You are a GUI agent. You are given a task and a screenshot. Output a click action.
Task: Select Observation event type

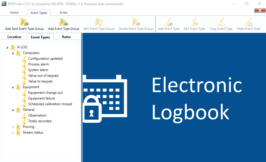37,115
